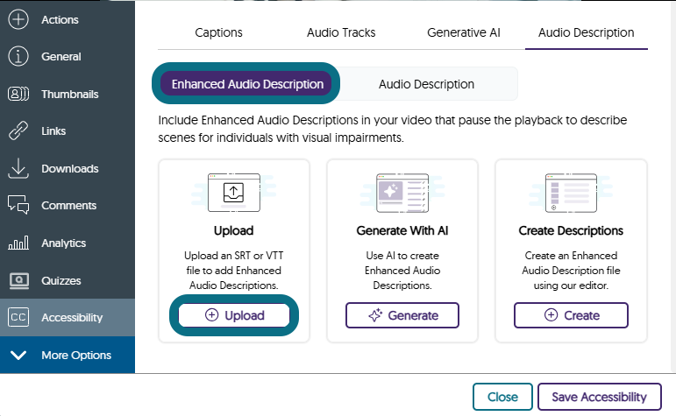
Task: Click the Accessibility CC icon
Action: tap(18, 317)
